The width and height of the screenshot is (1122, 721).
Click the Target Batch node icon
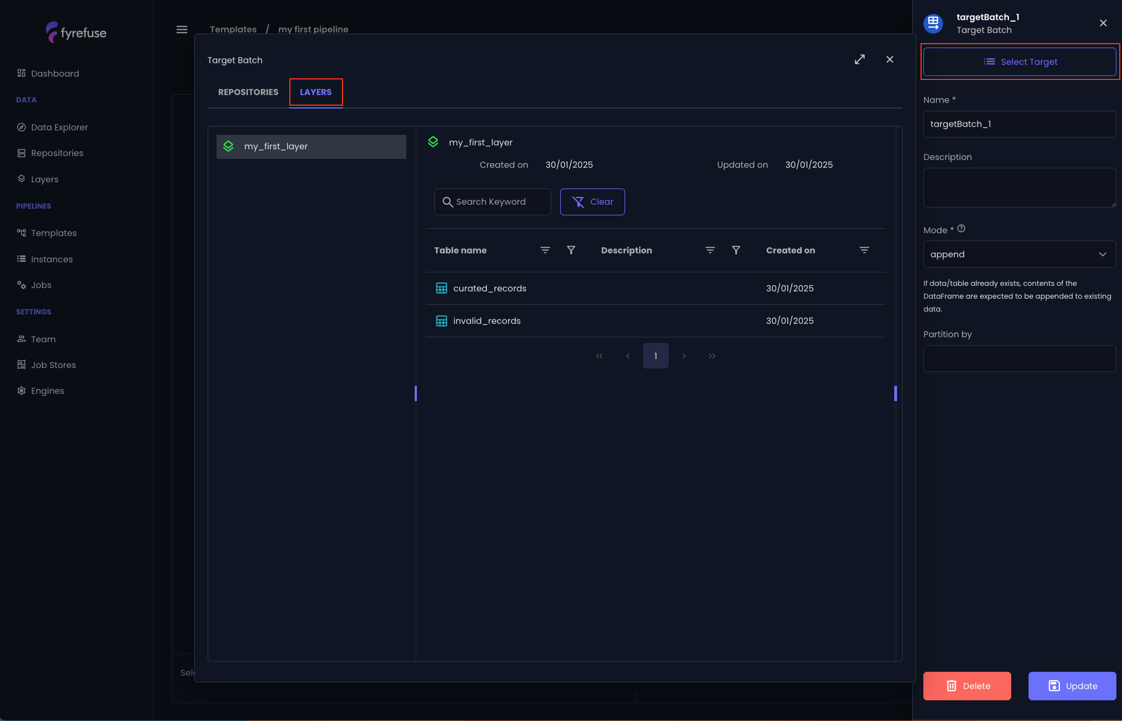click(933, 23)
